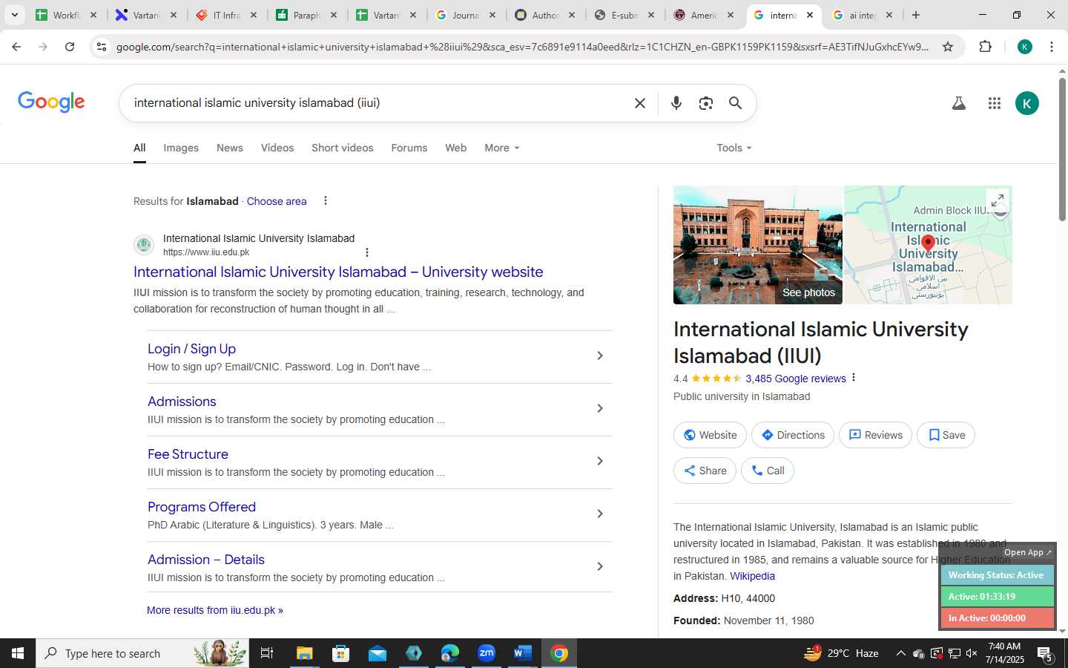
Task: Open Search Labs flask icon
Action: (959, 103)
